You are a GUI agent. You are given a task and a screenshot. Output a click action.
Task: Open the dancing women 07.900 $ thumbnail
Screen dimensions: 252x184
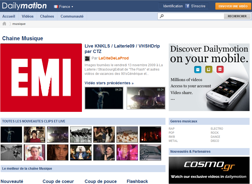tap(104, 135)
